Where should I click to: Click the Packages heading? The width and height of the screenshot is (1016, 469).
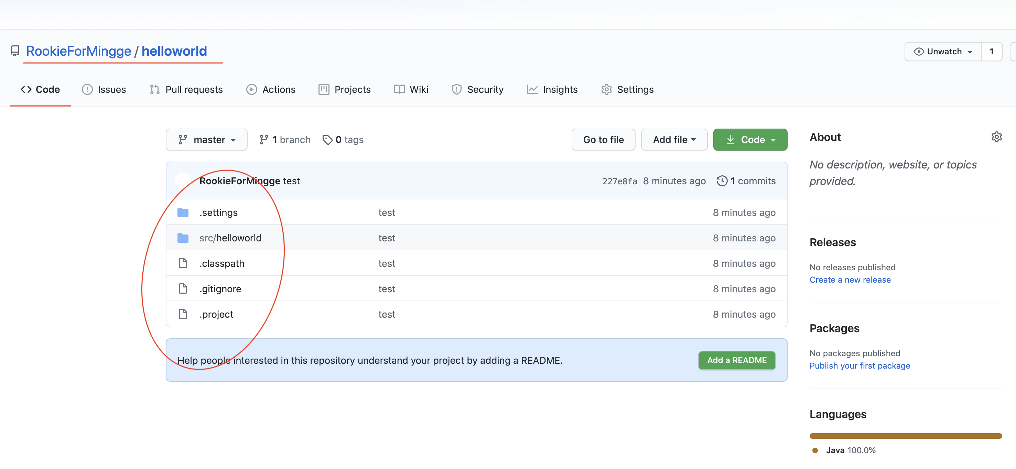[834, 328]
